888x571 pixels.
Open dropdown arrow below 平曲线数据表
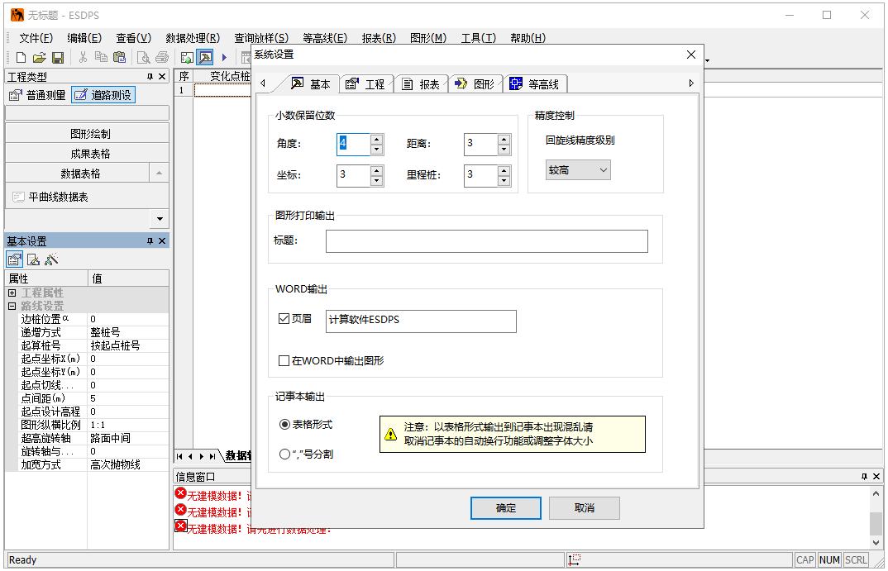(160, 219)
